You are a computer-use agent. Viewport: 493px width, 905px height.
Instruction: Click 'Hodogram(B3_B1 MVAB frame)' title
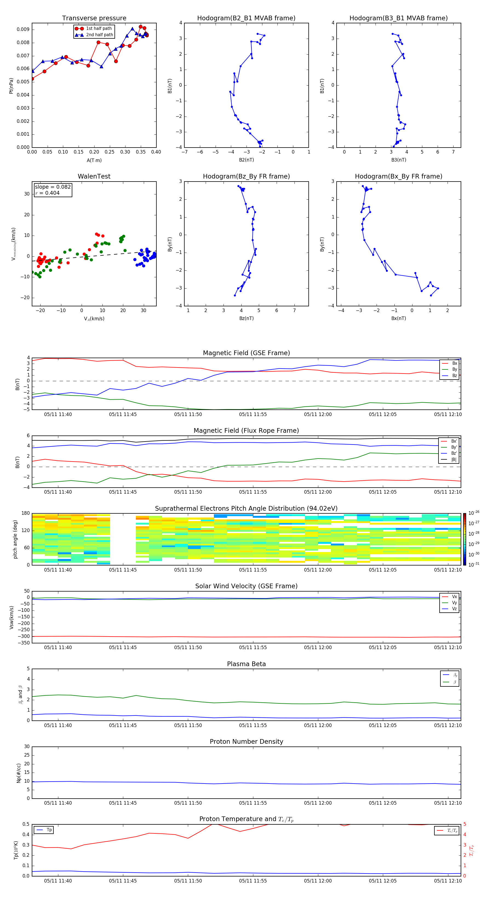click(x=399, y=18)
